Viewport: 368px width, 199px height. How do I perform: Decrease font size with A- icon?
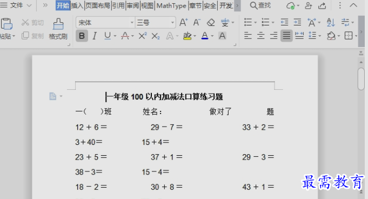click(x=197, y=23)
